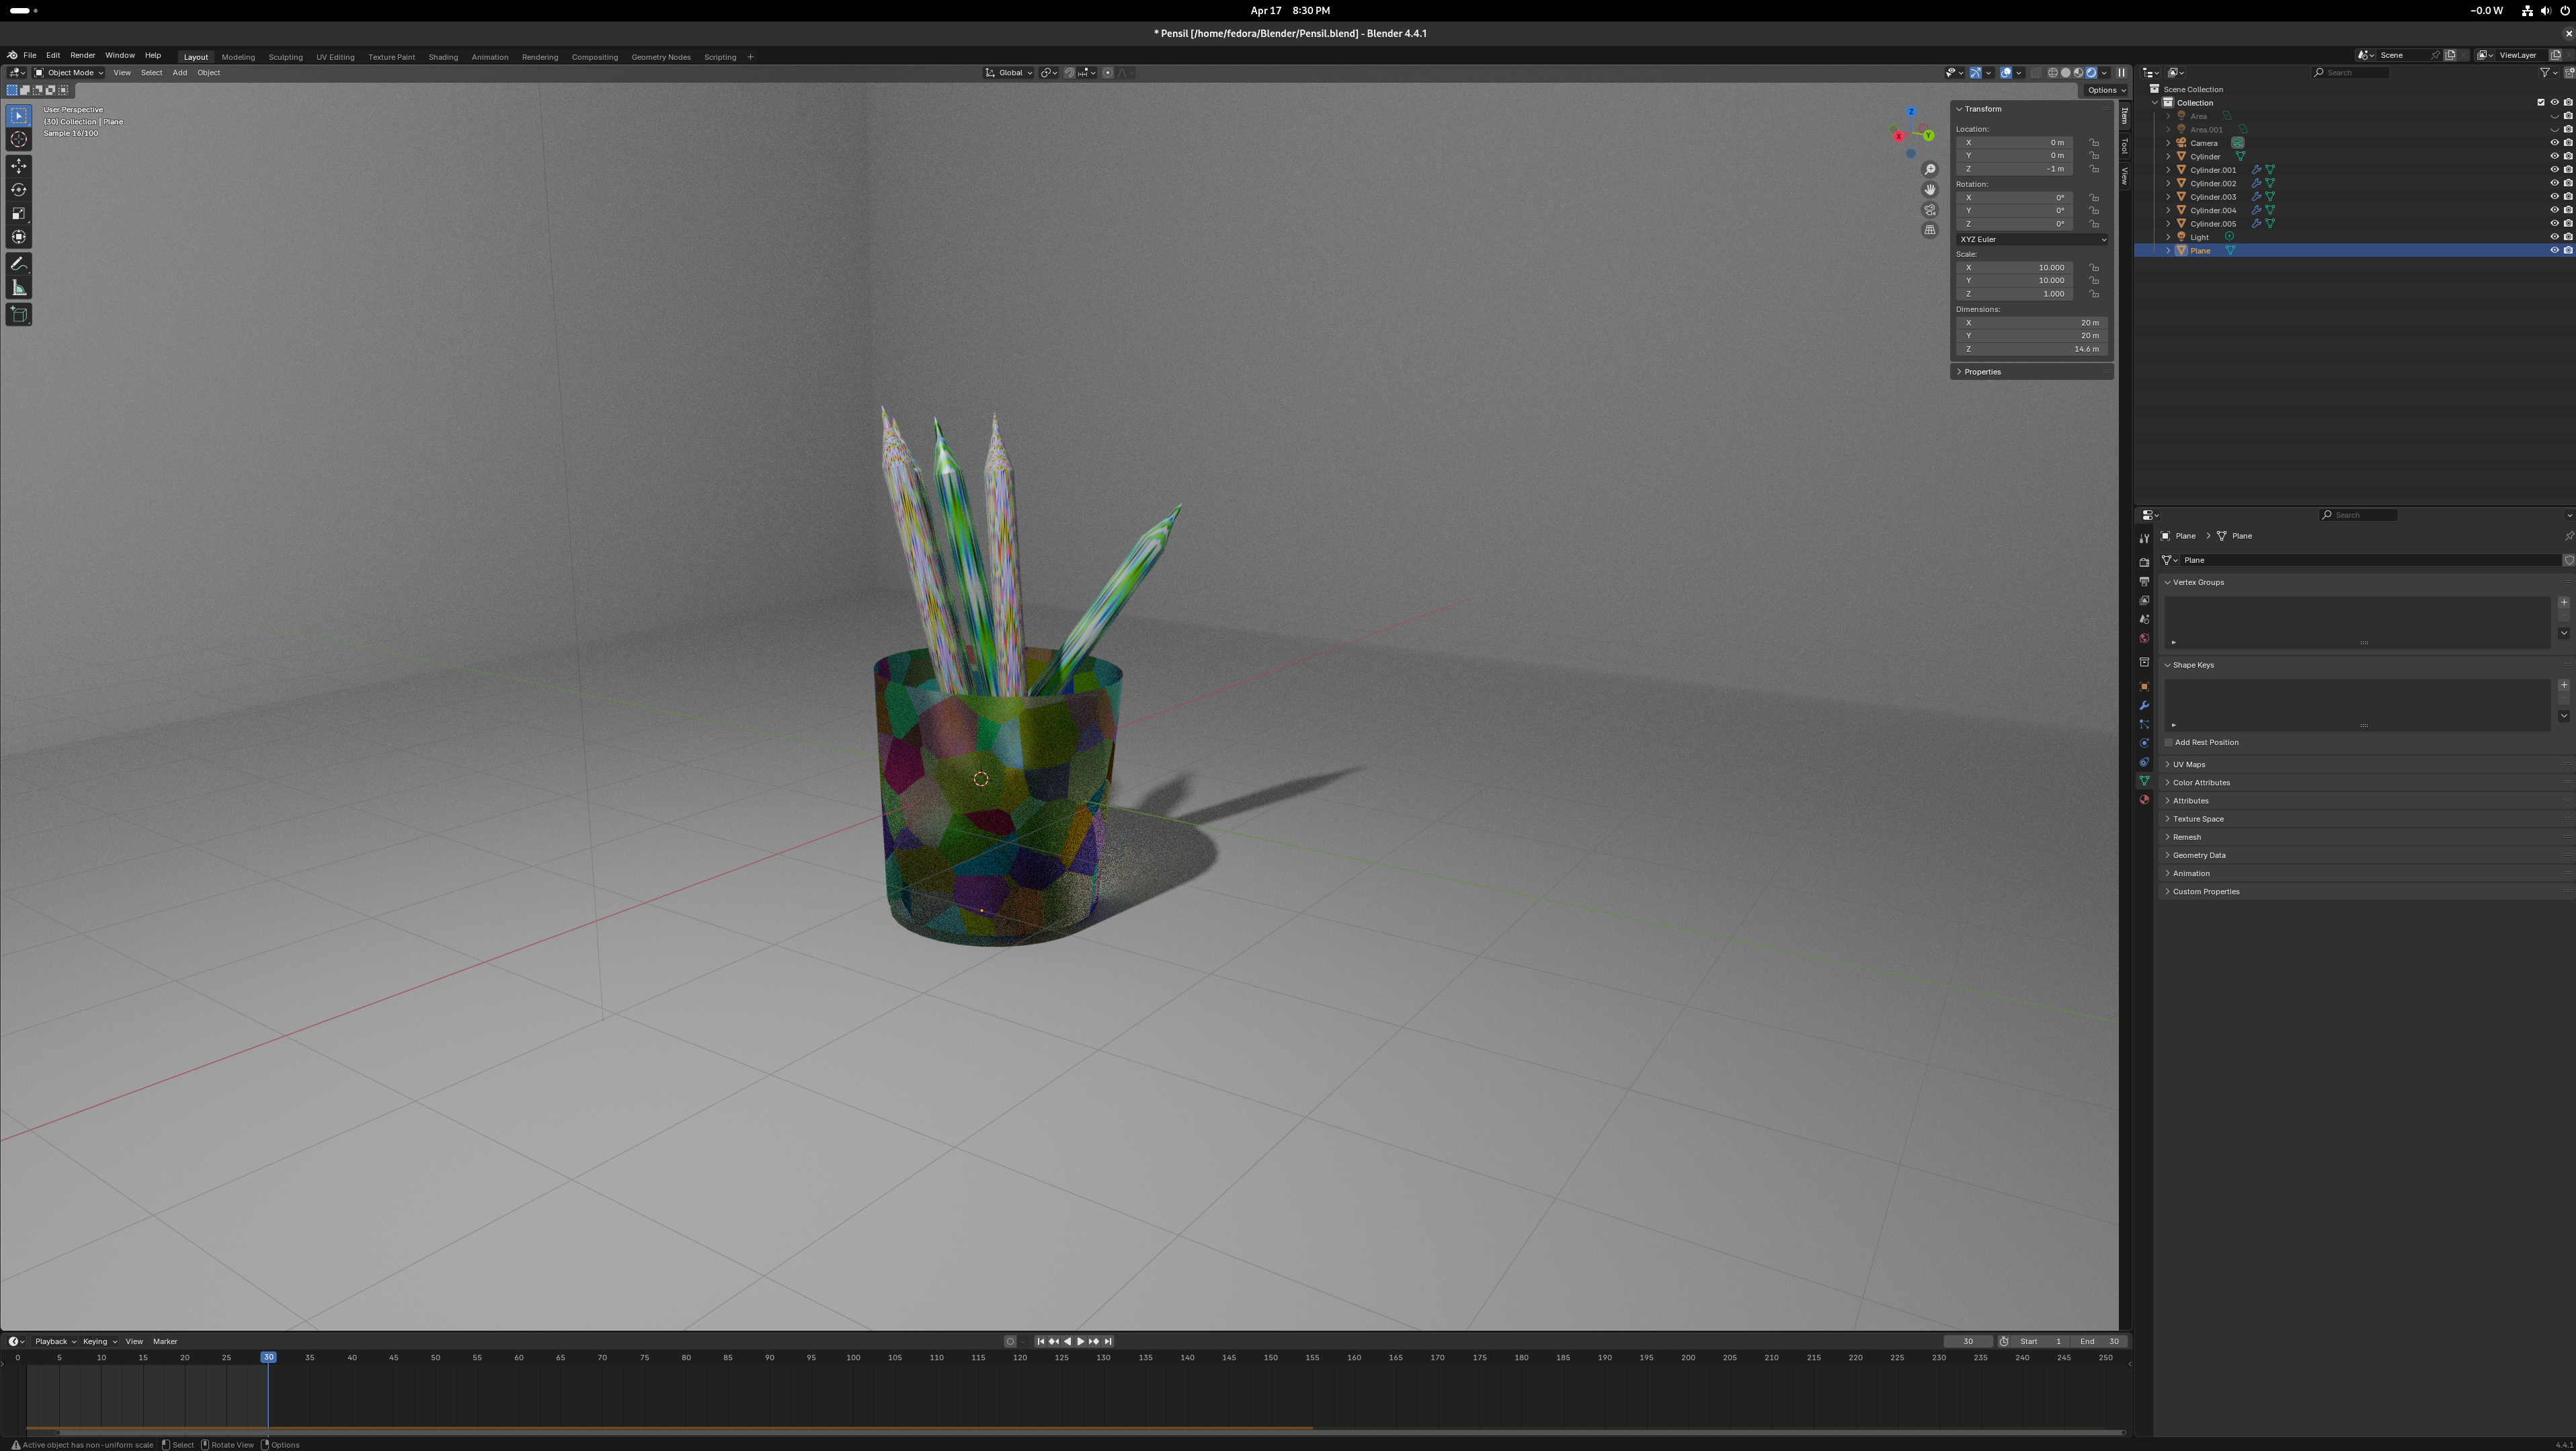This screenshot has height=1451, width=2576.
Task: Click the Cursor tool icon
Action: pyautogui.click(x=18, y=140)
